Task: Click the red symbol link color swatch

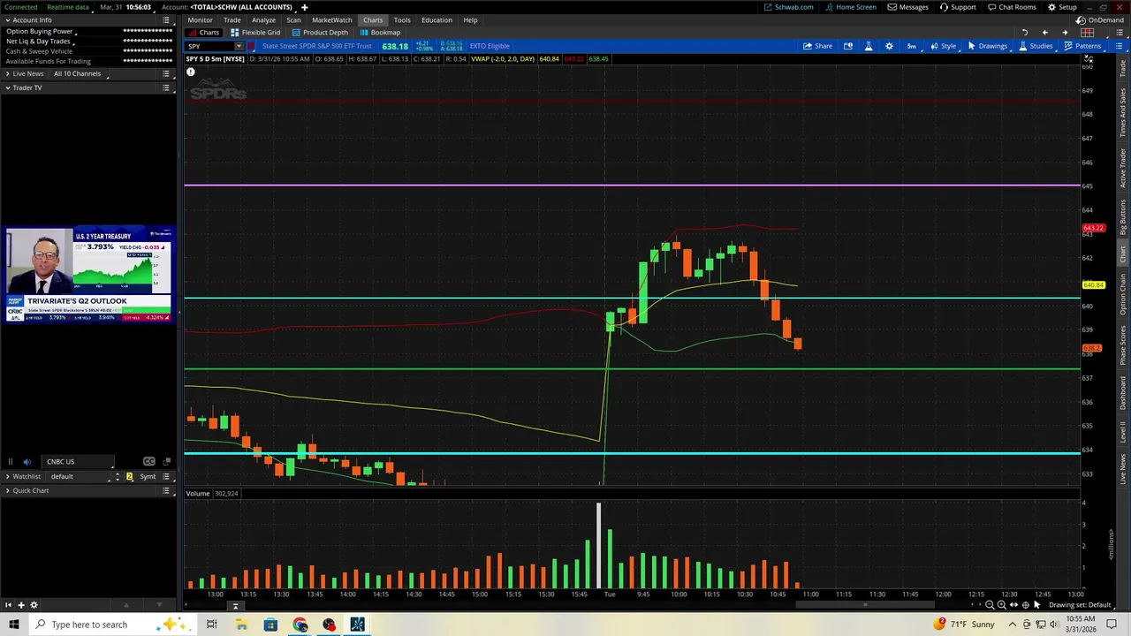Action: (x=251, y=46)
